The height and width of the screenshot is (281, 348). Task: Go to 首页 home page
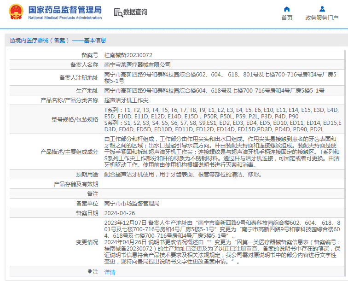click(x=287, y=18)
